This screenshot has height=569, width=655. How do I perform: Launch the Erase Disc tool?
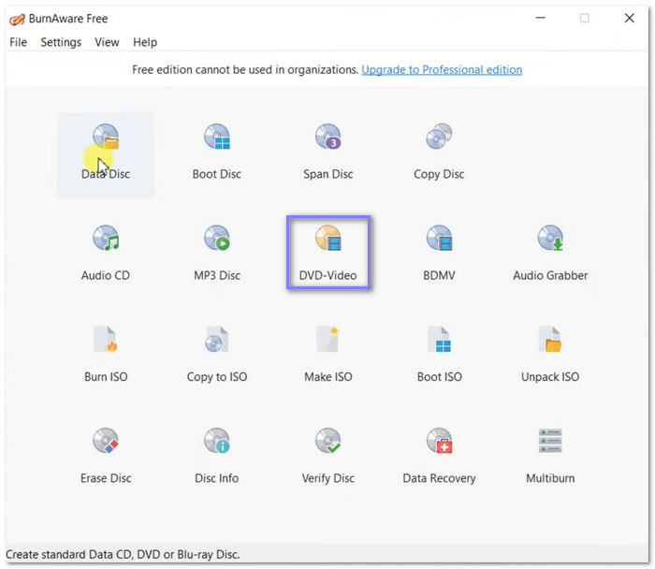point(105,456)
